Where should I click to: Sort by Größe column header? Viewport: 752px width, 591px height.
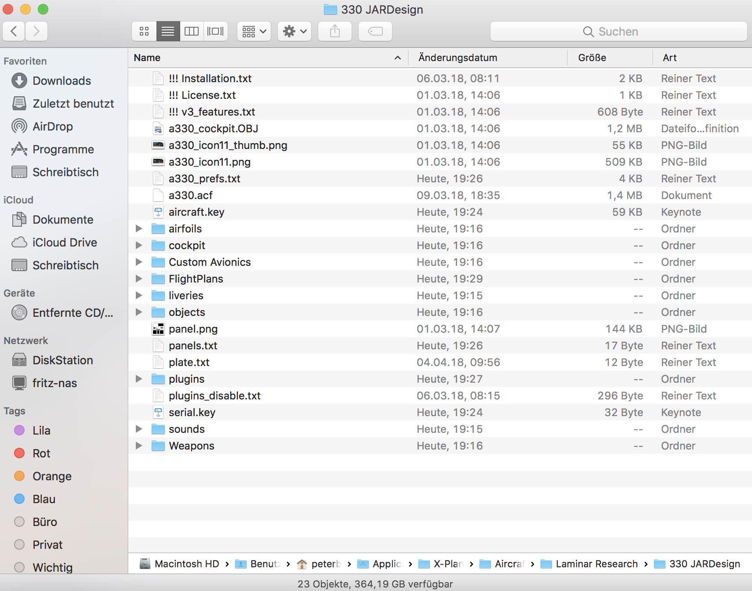click(610, 58)
